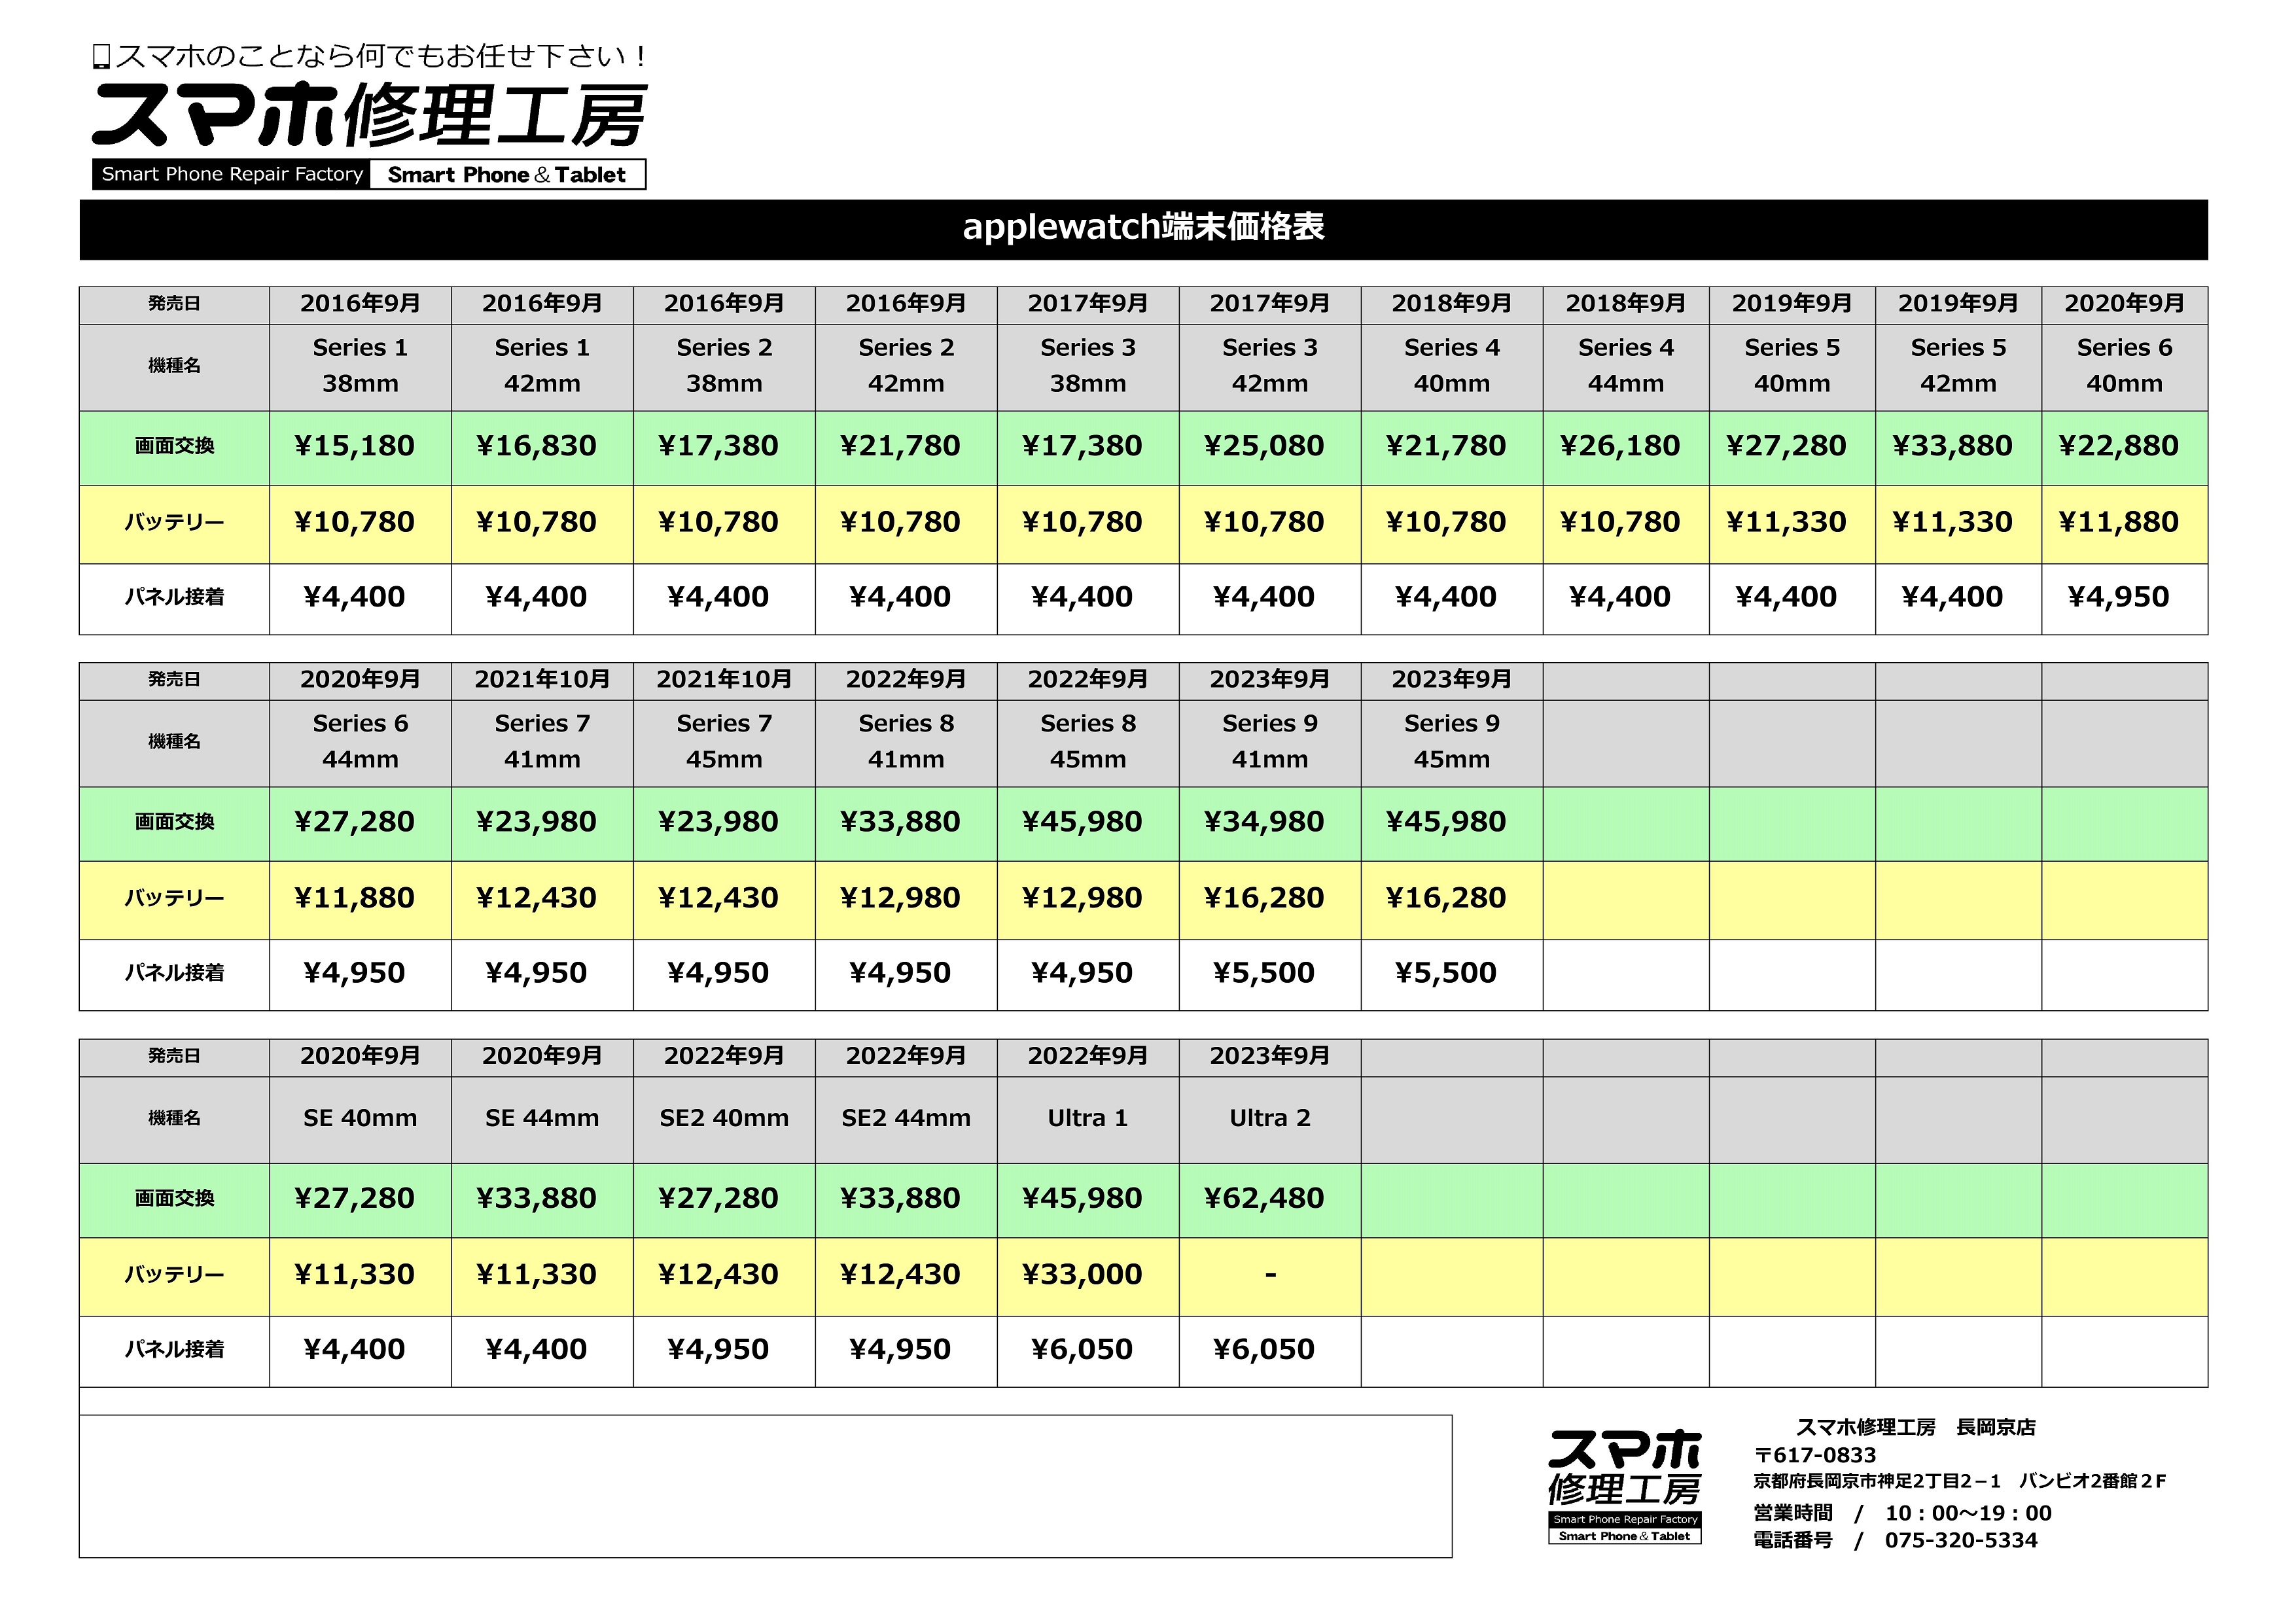Select ¥12,430 battery price under SE2 44mm
This screenshot has width=2296, height=1622.
(x=900, y=1275)
